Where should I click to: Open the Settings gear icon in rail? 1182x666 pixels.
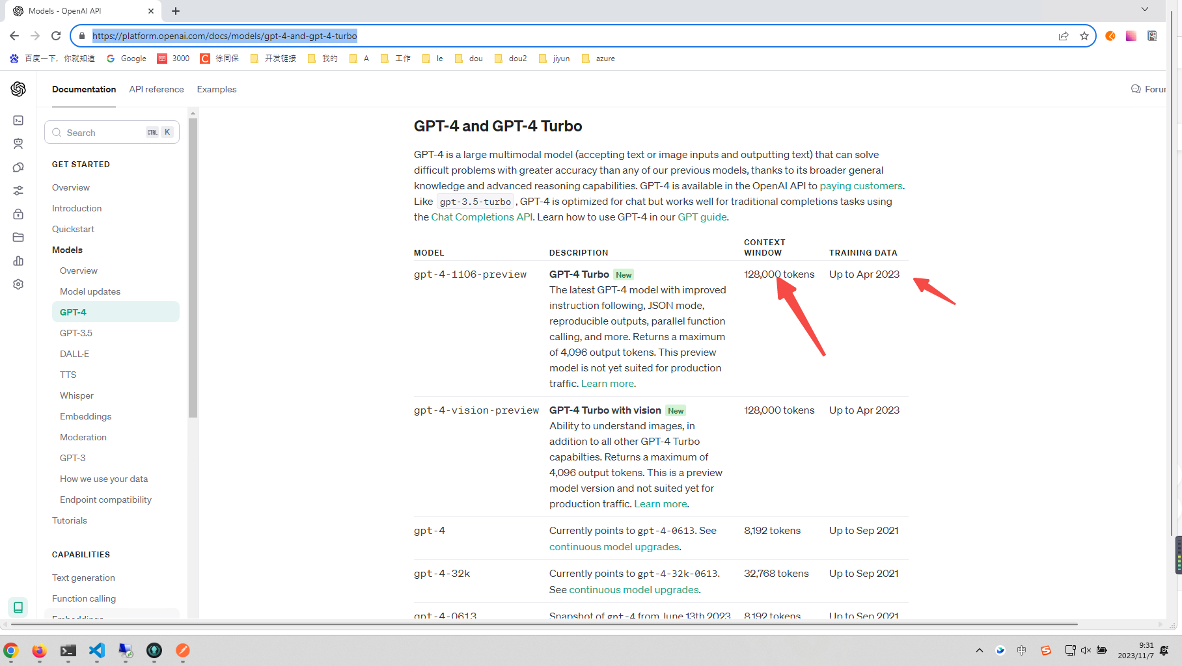pyautogui.click(x=18, y=284)
